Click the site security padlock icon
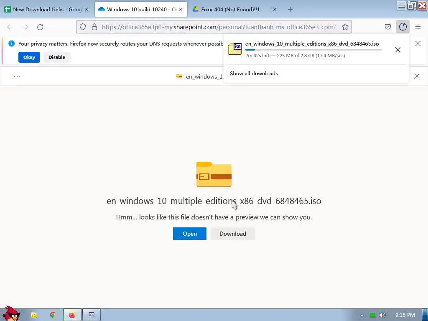Screen dimensions: 428x321 (94, 27)
